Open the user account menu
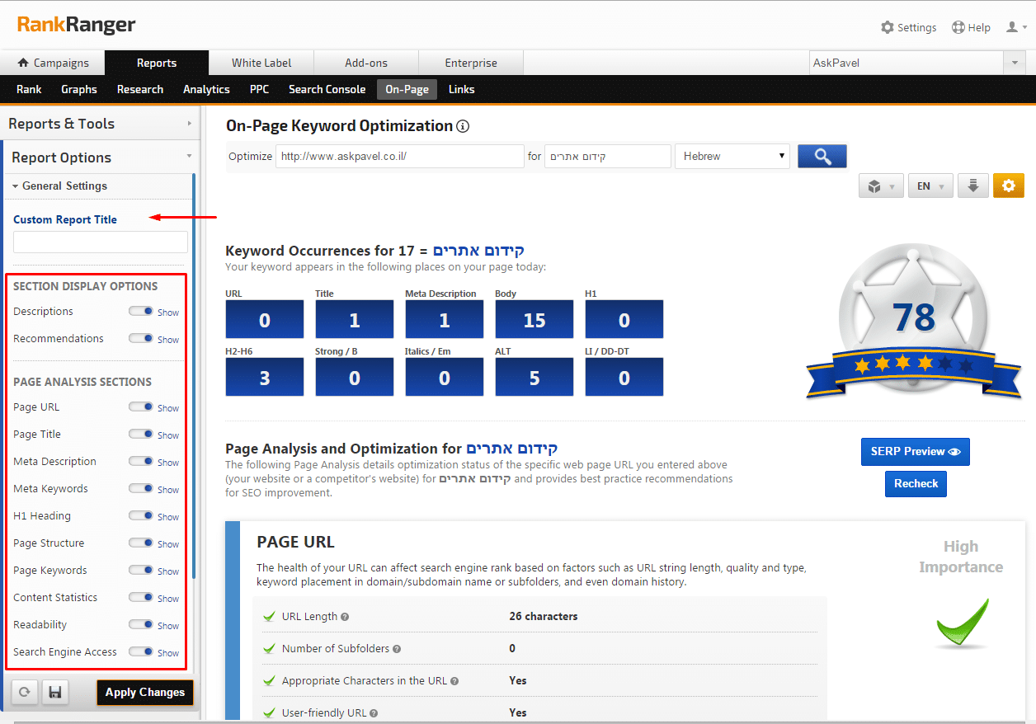The image size is (1036, 724). [x=1016, y=27]
